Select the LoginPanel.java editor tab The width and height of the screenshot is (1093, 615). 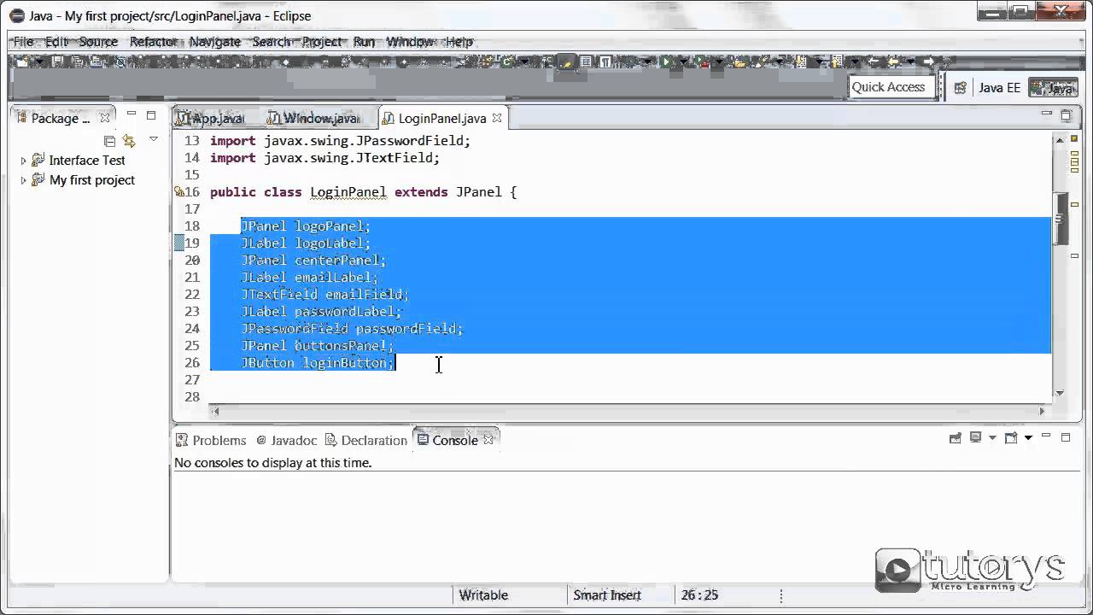pyautogui.click(x=442, y=118)
